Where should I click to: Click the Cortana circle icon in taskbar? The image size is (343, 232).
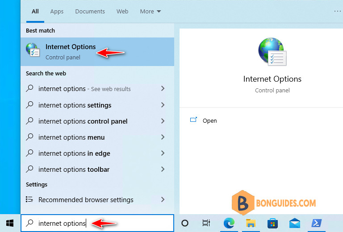click(x=185, y=223)
